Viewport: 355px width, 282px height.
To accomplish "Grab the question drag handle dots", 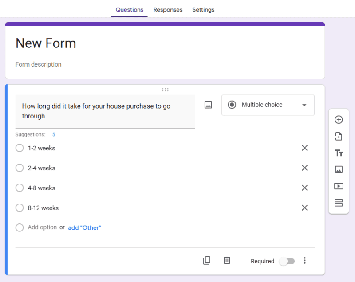I will (165, 90).
